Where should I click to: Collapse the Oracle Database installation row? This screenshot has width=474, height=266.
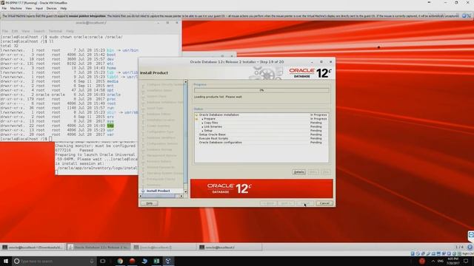click(196, 115)
